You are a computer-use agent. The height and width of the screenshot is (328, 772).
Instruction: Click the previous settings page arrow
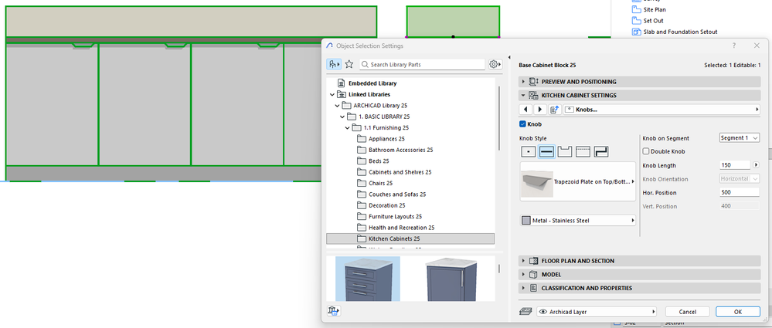(525, 110)
